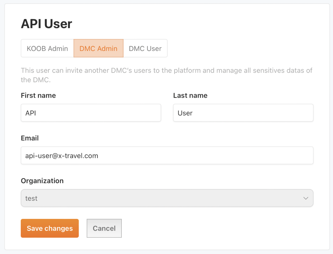Click the 'test' value in Organization
The width and height of the screenshot is (333, 254).
point(31,198)
